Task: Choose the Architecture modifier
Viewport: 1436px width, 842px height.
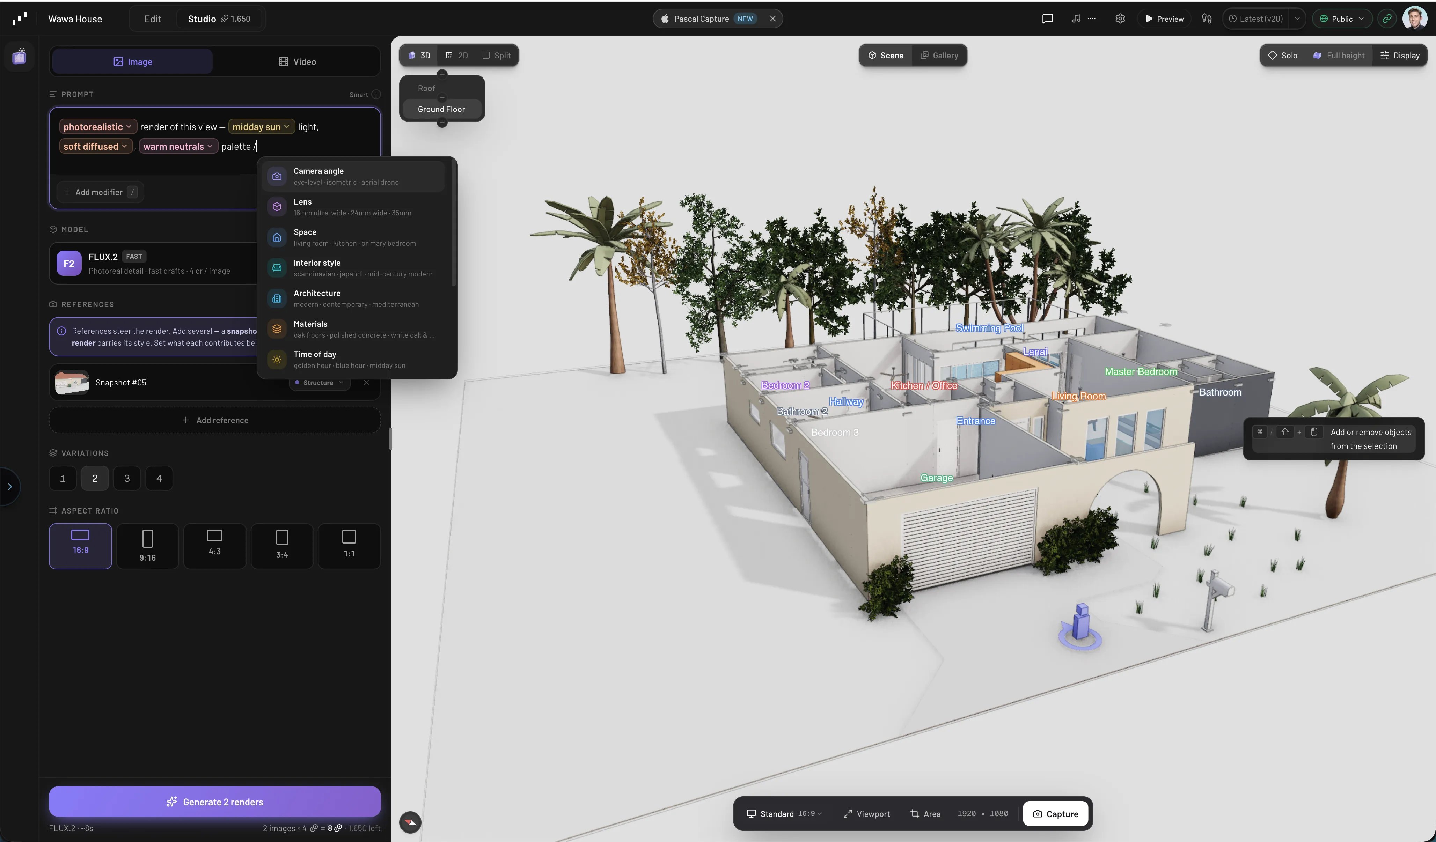Action: (x=353, y=298)
